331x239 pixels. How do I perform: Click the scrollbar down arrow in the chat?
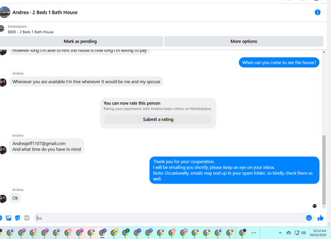pyautogui.click(x=324, y=207)
